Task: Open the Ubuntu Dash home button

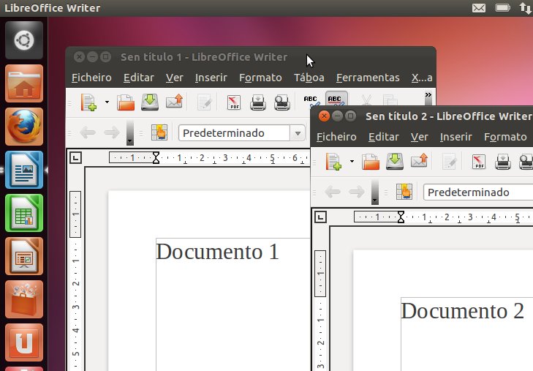Action: coord(24,40)
